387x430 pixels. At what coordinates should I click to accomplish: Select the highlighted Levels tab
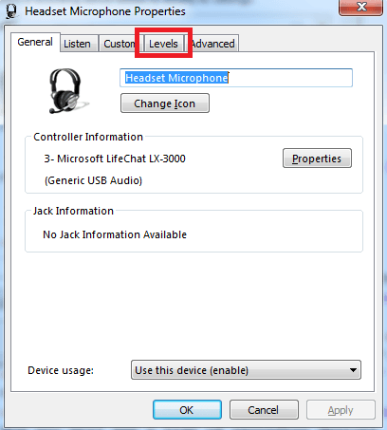point(163,44)
